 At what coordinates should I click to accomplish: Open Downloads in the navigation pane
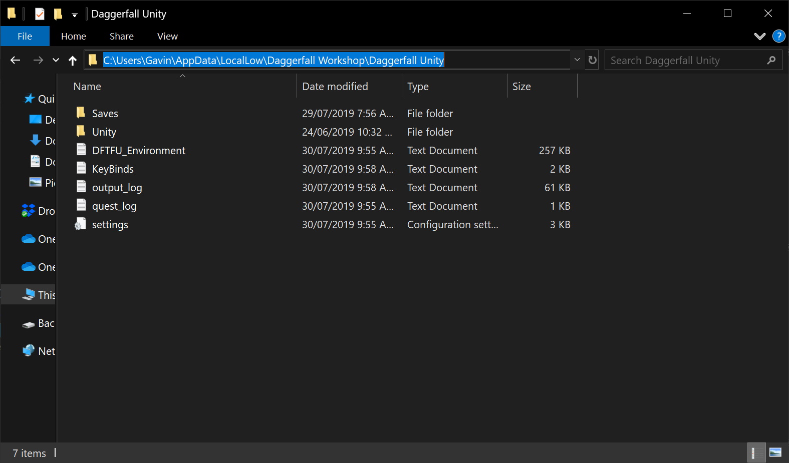(43, 141)
